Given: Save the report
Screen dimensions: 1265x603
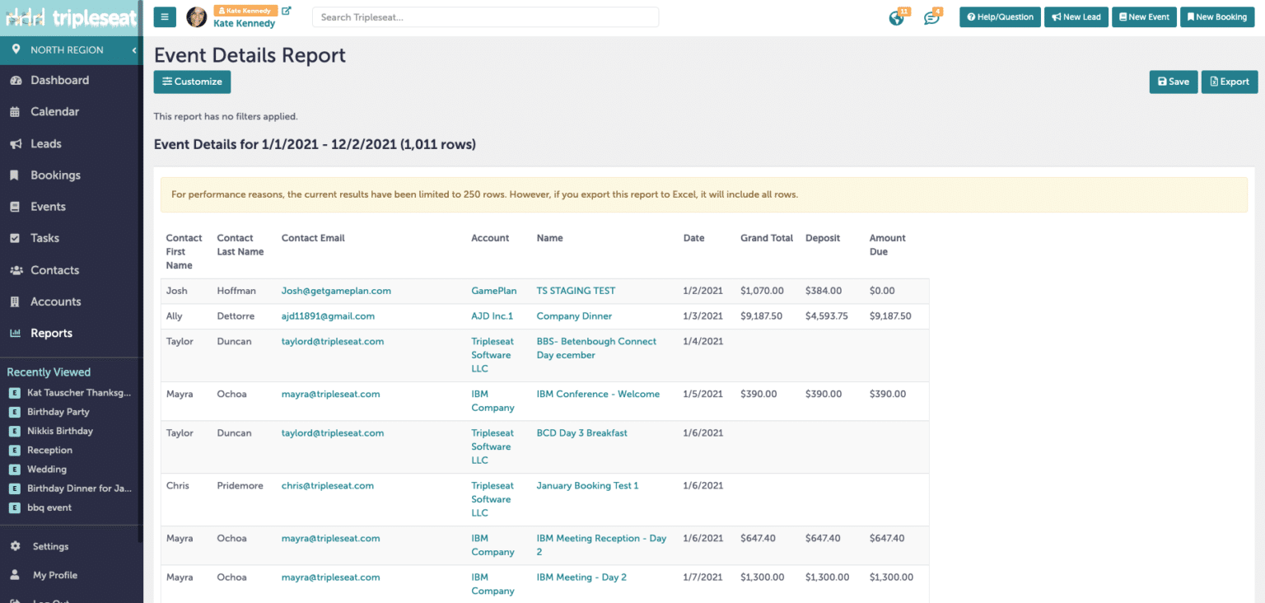Looking at the screenshot, I should 1174,82.
